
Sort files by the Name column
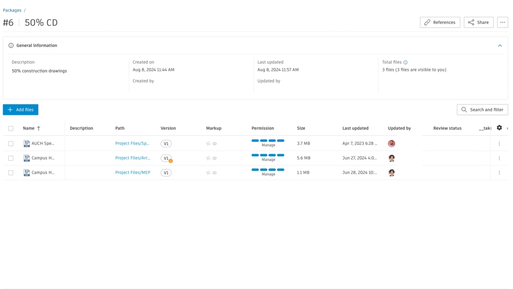(x=29, y=128)
